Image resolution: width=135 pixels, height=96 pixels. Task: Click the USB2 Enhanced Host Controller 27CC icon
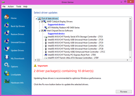coord(46,52)
